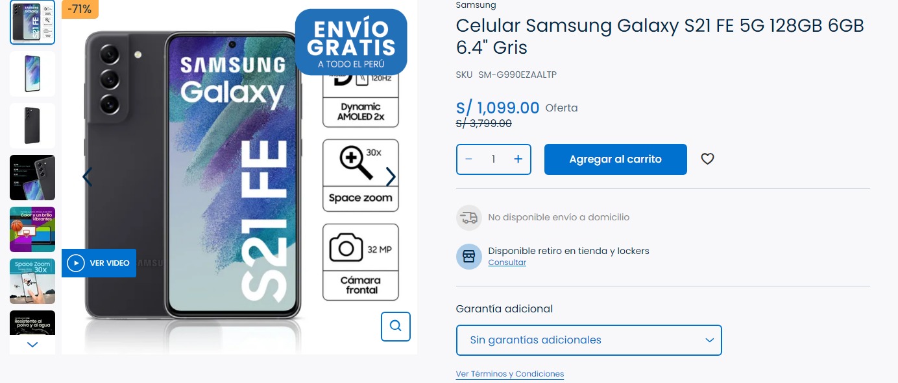Add product to wishlist with heart icon
The width and height of the screenshot is (898, 383).
tap(707, 159)
